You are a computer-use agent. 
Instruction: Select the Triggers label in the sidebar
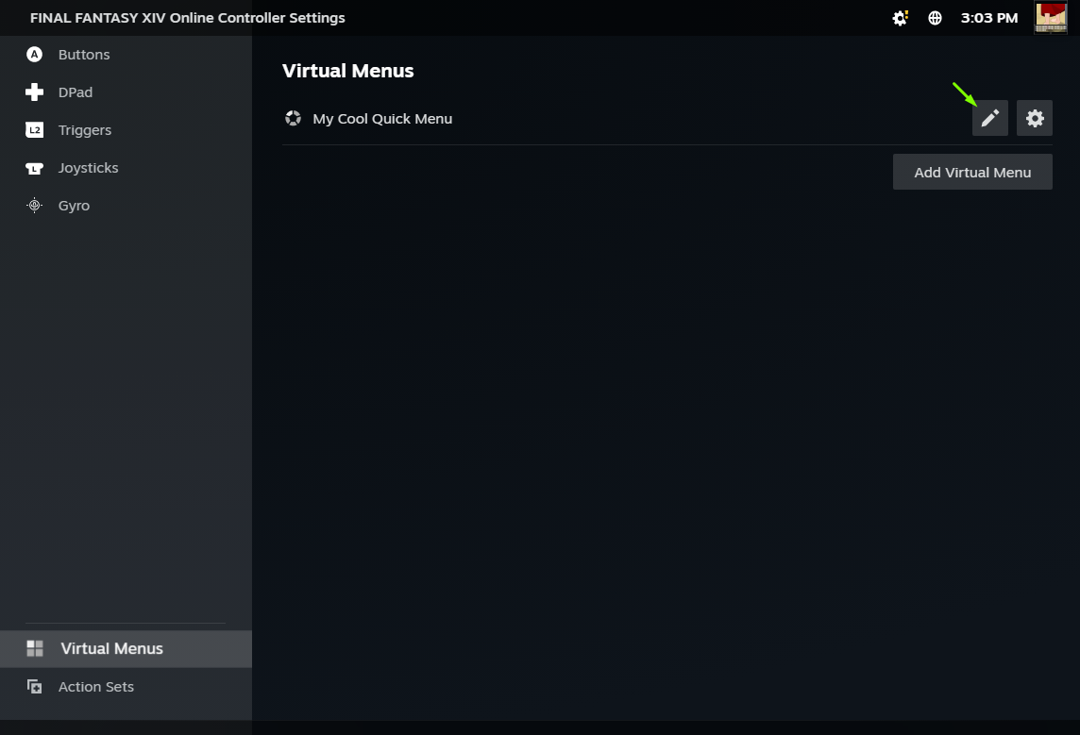pos(85,130)
